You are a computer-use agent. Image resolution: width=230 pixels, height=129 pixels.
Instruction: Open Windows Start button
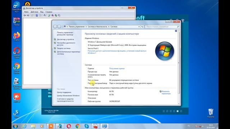coord(15,126)
